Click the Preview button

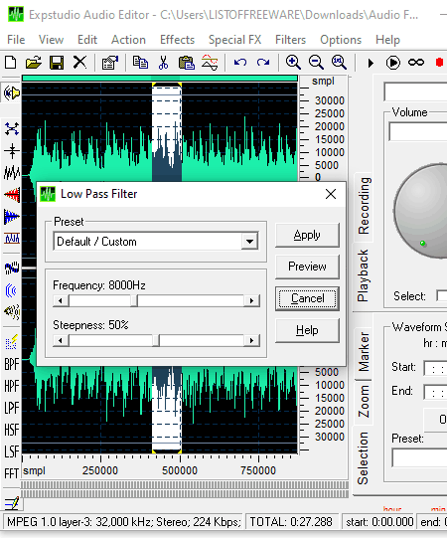(x=307, y=267)
